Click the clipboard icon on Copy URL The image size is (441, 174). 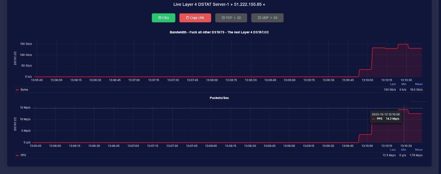click(187, 18)
